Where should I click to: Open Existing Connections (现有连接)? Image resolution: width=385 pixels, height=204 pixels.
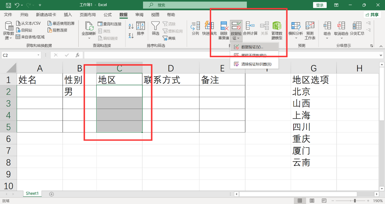pyautogui.click(x=57, y=30)
